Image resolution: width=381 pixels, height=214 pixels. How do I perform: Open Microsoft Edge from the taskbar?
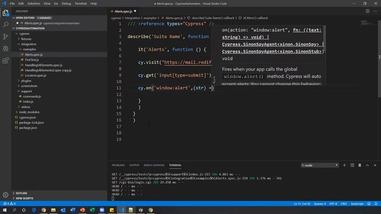[x=34, y=210]
